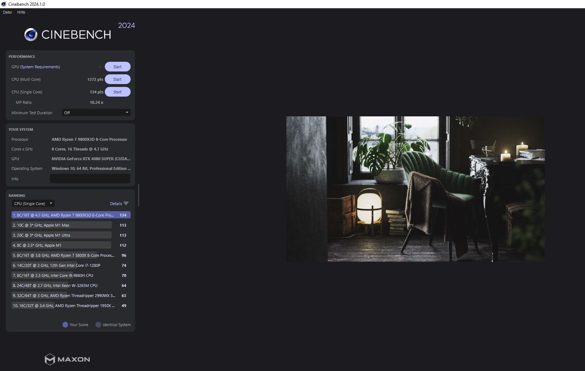Start the CPU Single Core benchmark
Screen dimensions: 585x371
117,92
